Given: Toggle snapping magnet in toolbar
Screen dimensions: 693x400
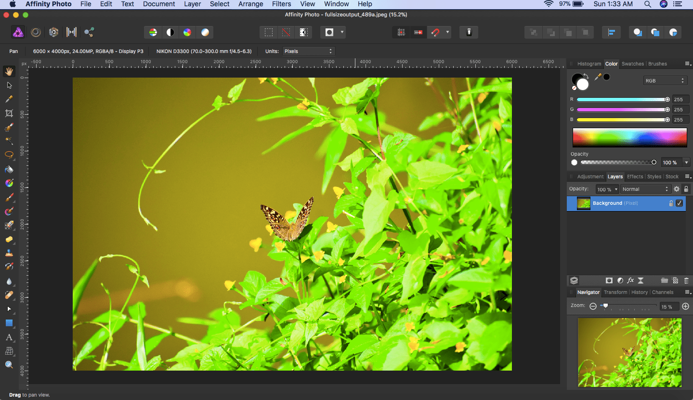Looking at the screenshot, I should [435, 32].
